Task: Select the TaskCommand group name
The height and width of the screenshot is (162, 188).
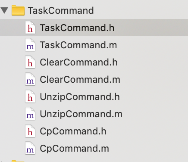Action: point(61,10)
